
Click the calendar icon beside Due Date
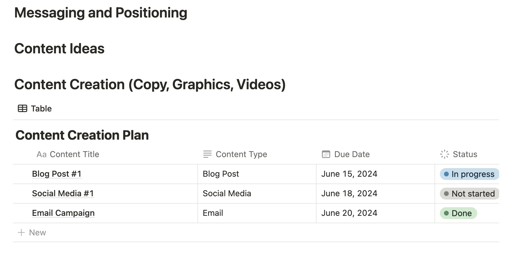pyautogui.click(x=326, y=154)
